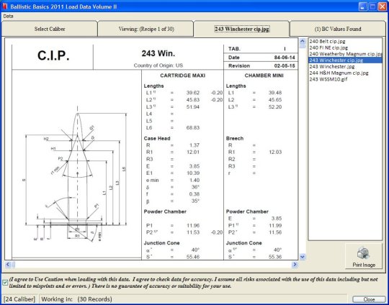This screenshot has height=305, width=389.
Task: Minimize the Ballistic Basics window
Action: point(362,6)
